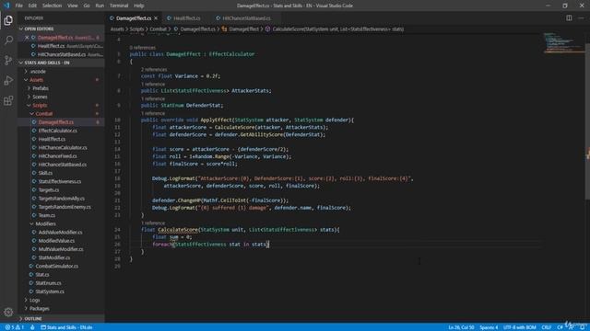The height and width of the screenshot is (331, 590).
Task: Open AddValueModifier.cs file
Action: click(x=60, y=233)
